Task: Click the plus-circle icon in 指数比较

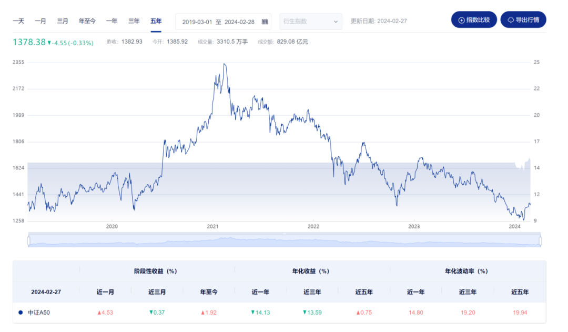Action: click(x=462, y=20)
